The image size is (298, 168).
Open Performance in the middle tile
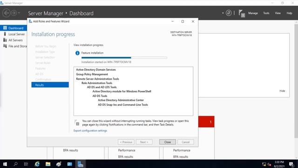pos(127,150)
